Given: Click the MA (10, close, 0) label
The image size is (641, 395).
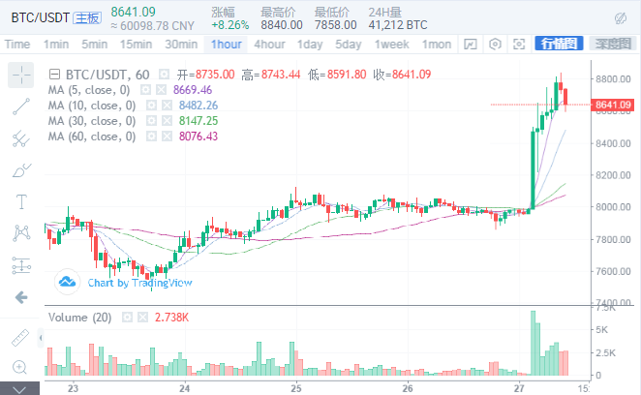Looking at the screenshot, I should [92, 106].
